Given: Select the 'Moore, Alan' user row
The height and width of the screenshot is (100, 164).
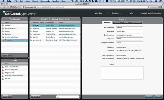Looking at the screenshot, I should [x=55, y=25].
